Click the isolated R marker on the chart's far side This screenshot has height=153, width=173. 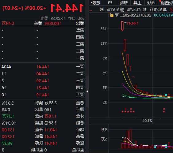pos(164,109)
